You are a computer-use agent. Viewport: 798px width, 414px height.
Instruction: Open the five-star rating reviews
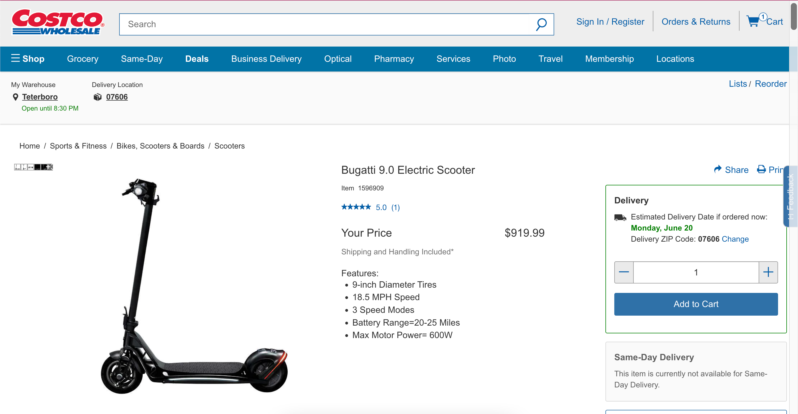(356, 207)
